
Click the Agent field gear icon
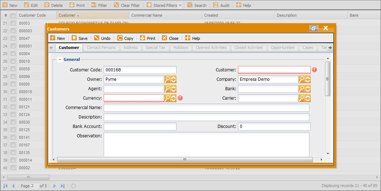pos(173,88)
